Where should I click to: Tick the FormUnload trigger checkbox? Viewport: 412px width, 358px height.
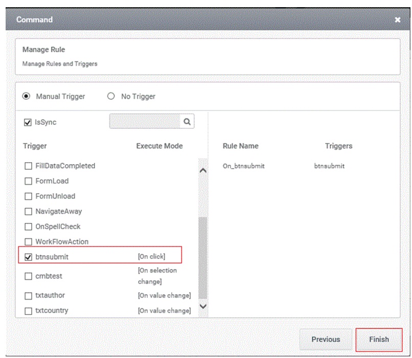coord(28,196)
